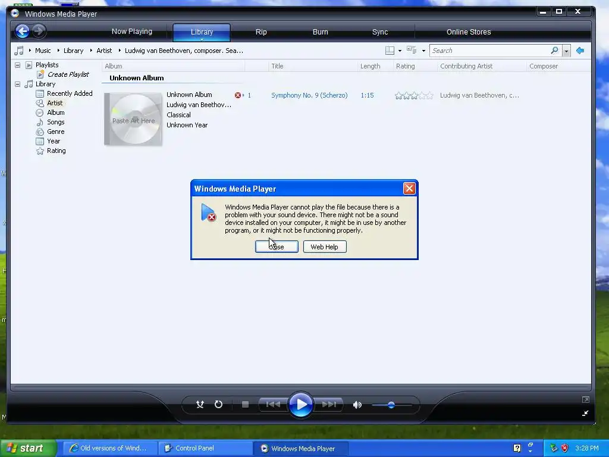Expand the Artist breadcrumb arrow
This screenshot has height=457, width=609.
91,51
